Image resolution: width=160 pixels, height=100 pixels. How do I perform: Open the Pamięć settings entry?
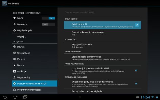35,59
